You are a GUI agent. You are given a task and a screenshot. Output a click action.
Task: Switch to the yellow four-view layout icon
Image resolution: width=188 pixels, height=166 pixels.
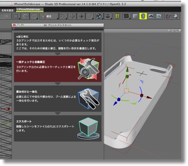pos(117,16)
